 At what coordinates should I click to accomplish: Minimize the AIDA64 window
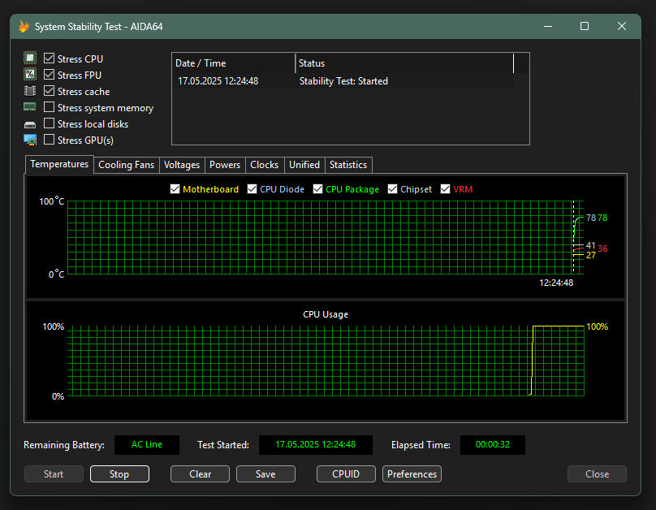(548, 26)
